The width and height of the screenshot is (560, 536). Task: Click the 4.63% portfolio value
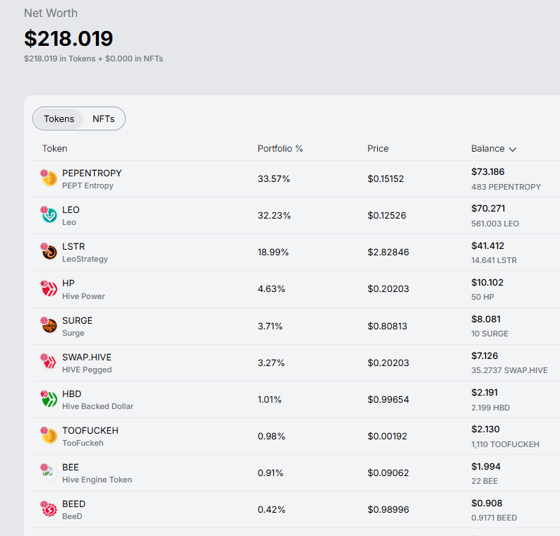pyautogui.click(x=271, y=289)
